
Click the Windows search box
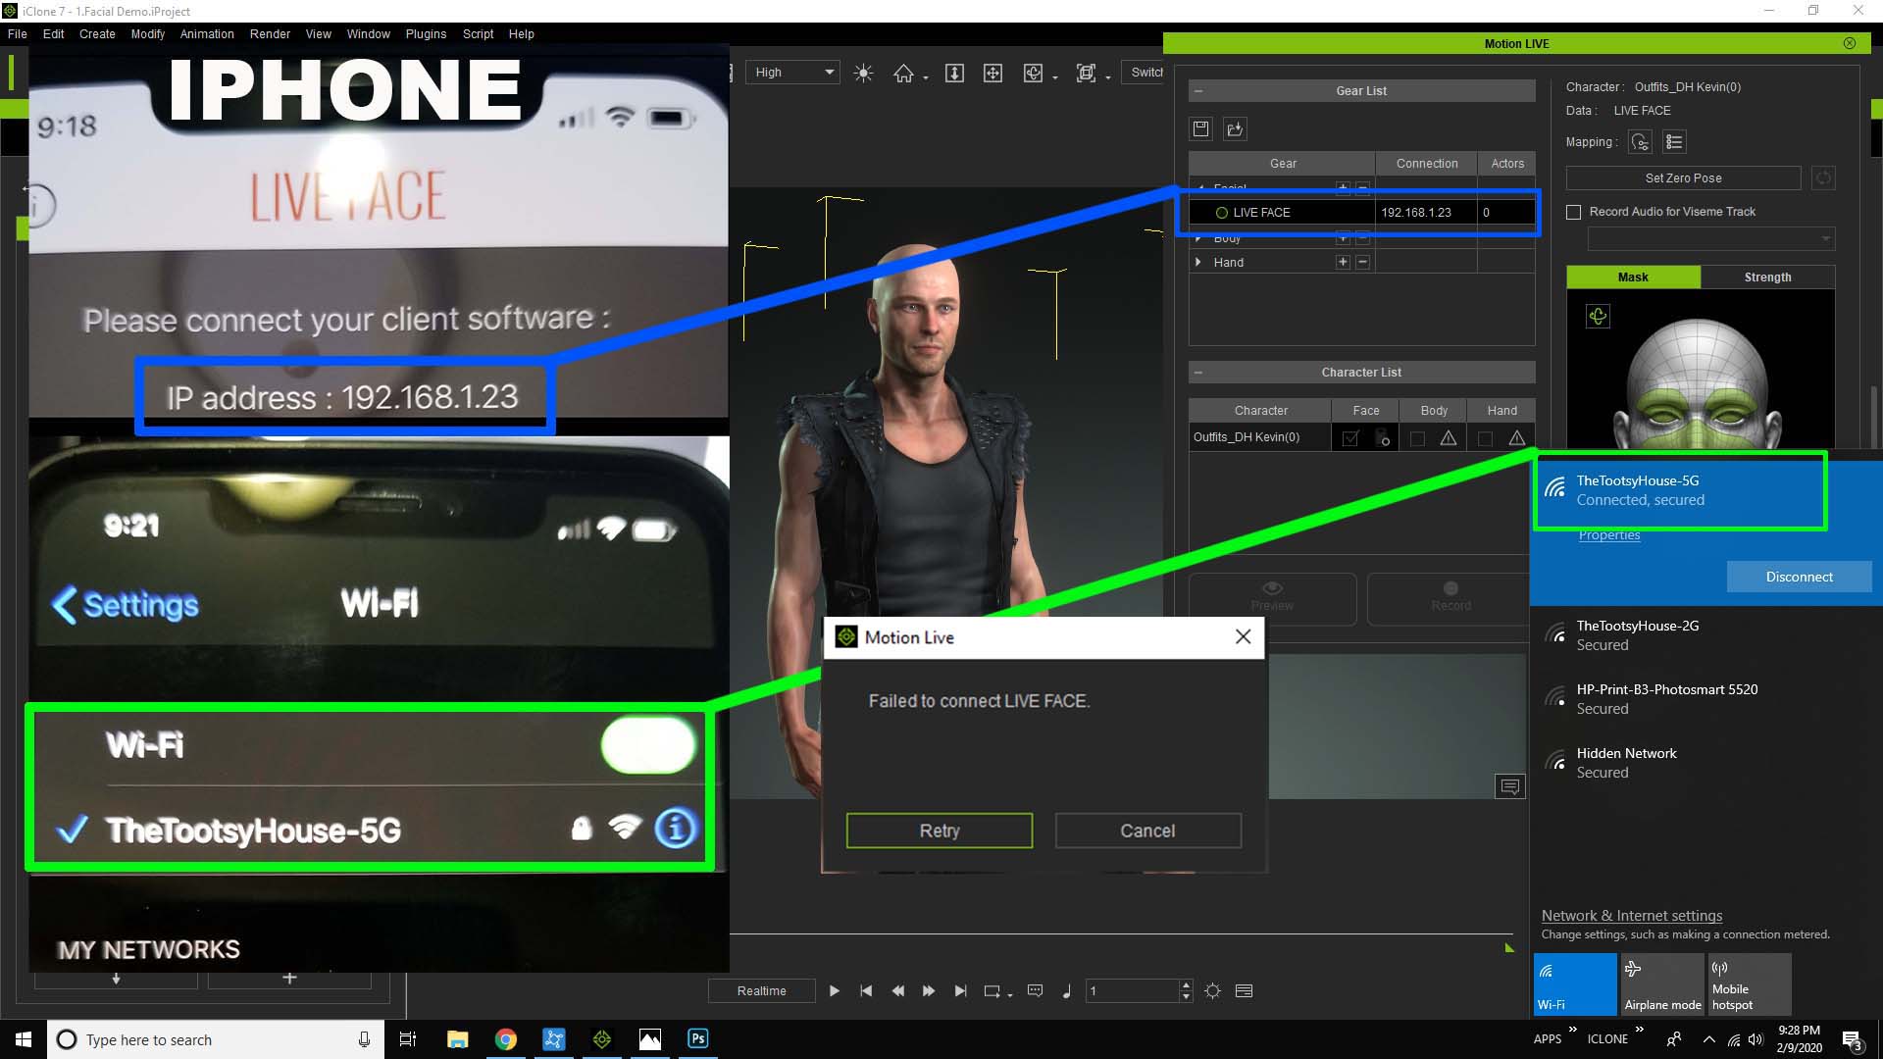click(x=216, y=1039)
